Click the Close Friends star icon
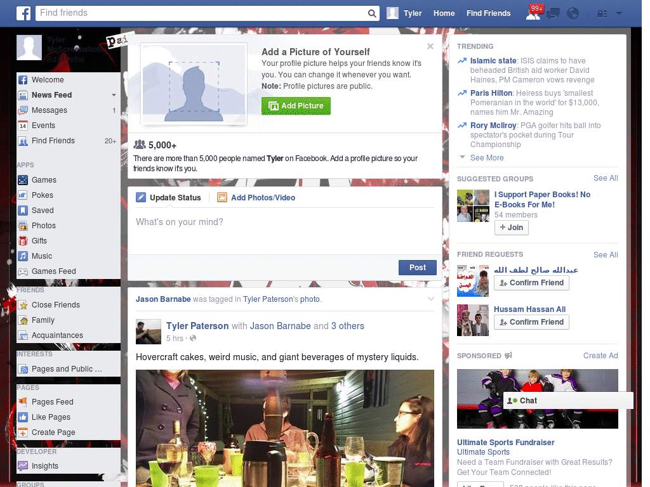Image resolution: width=650 pixels, height=487 pixels. [x=23, y=305]
